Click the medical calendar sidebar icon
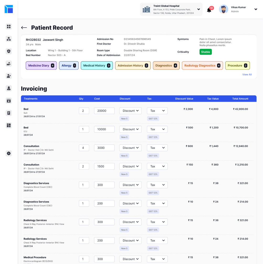This screenshot has width=263, height=264. tap(9, 101)
